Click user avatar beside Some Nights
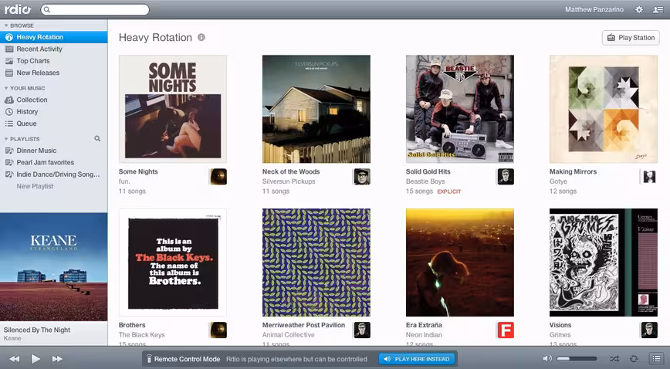This screenshot has width=670, height=369. tap(218, 176)
